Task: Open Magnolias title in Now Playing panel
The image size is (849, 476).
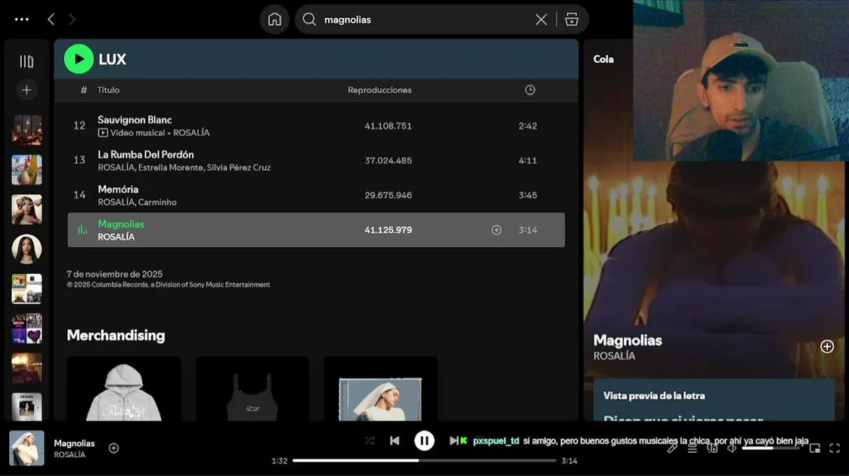Action: (627, 340)
